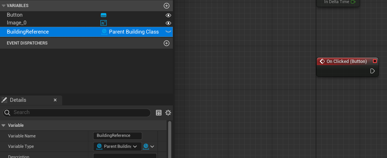387x158 pixels.
Task: Click the Event Dispatchers section header
Action: coord(86,43)
